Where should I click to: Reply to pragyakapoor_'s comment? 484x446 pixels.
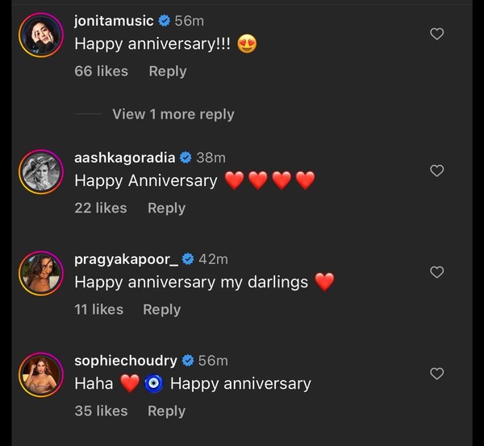[x=161, y=309]
